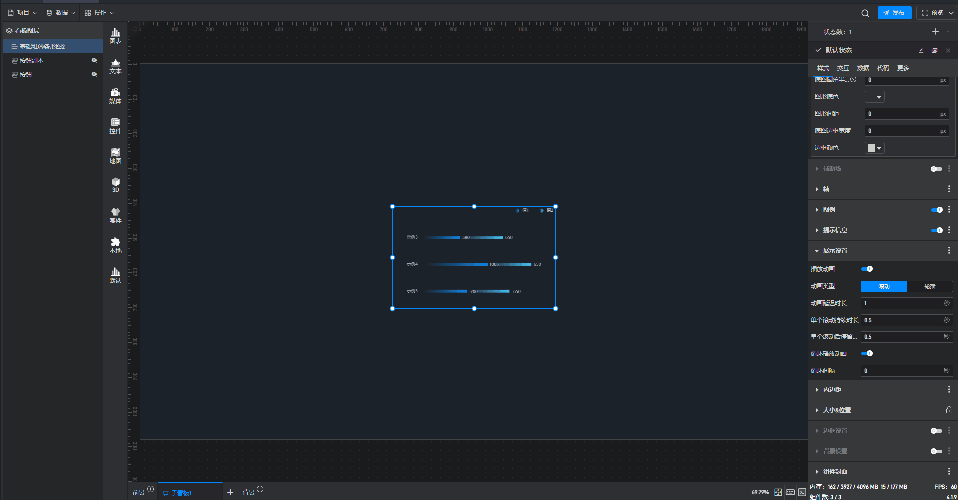Turn off the 图例 toggle switch
The width and height of the screenshot is (958, 500).
(937, 210)
